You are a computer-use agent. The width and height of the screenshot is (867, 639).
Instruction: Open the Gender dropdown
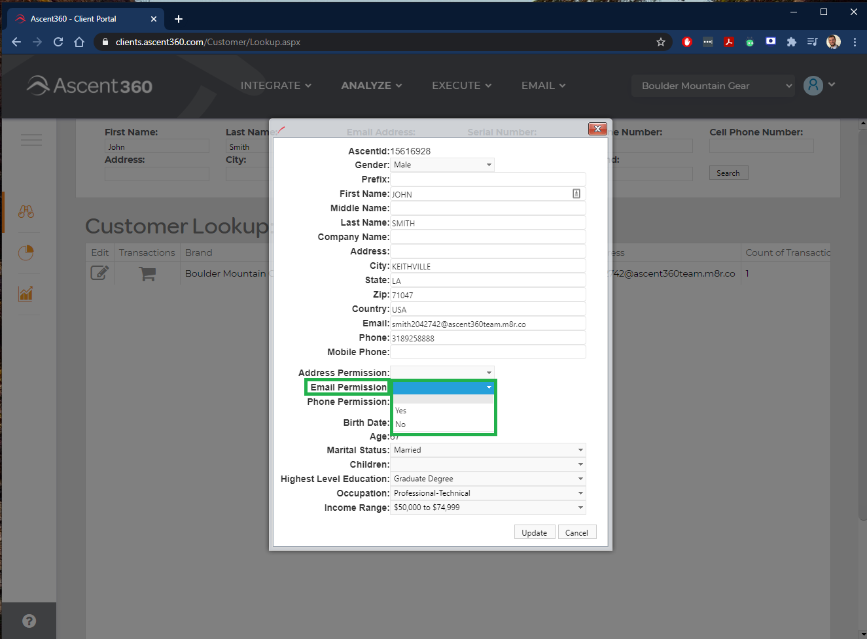[442, 165]
